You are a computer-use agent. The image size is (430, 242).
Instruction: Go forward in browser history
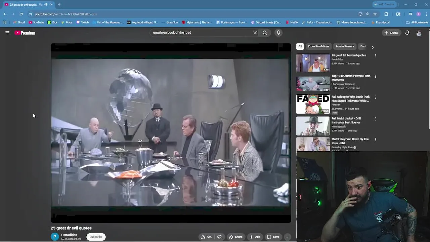click(x=13, y=14)
